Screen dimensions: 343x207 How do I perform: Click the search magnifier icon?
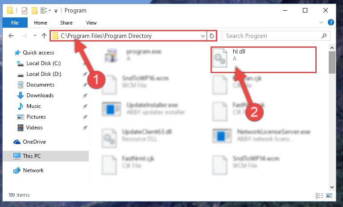coord(324,36)
